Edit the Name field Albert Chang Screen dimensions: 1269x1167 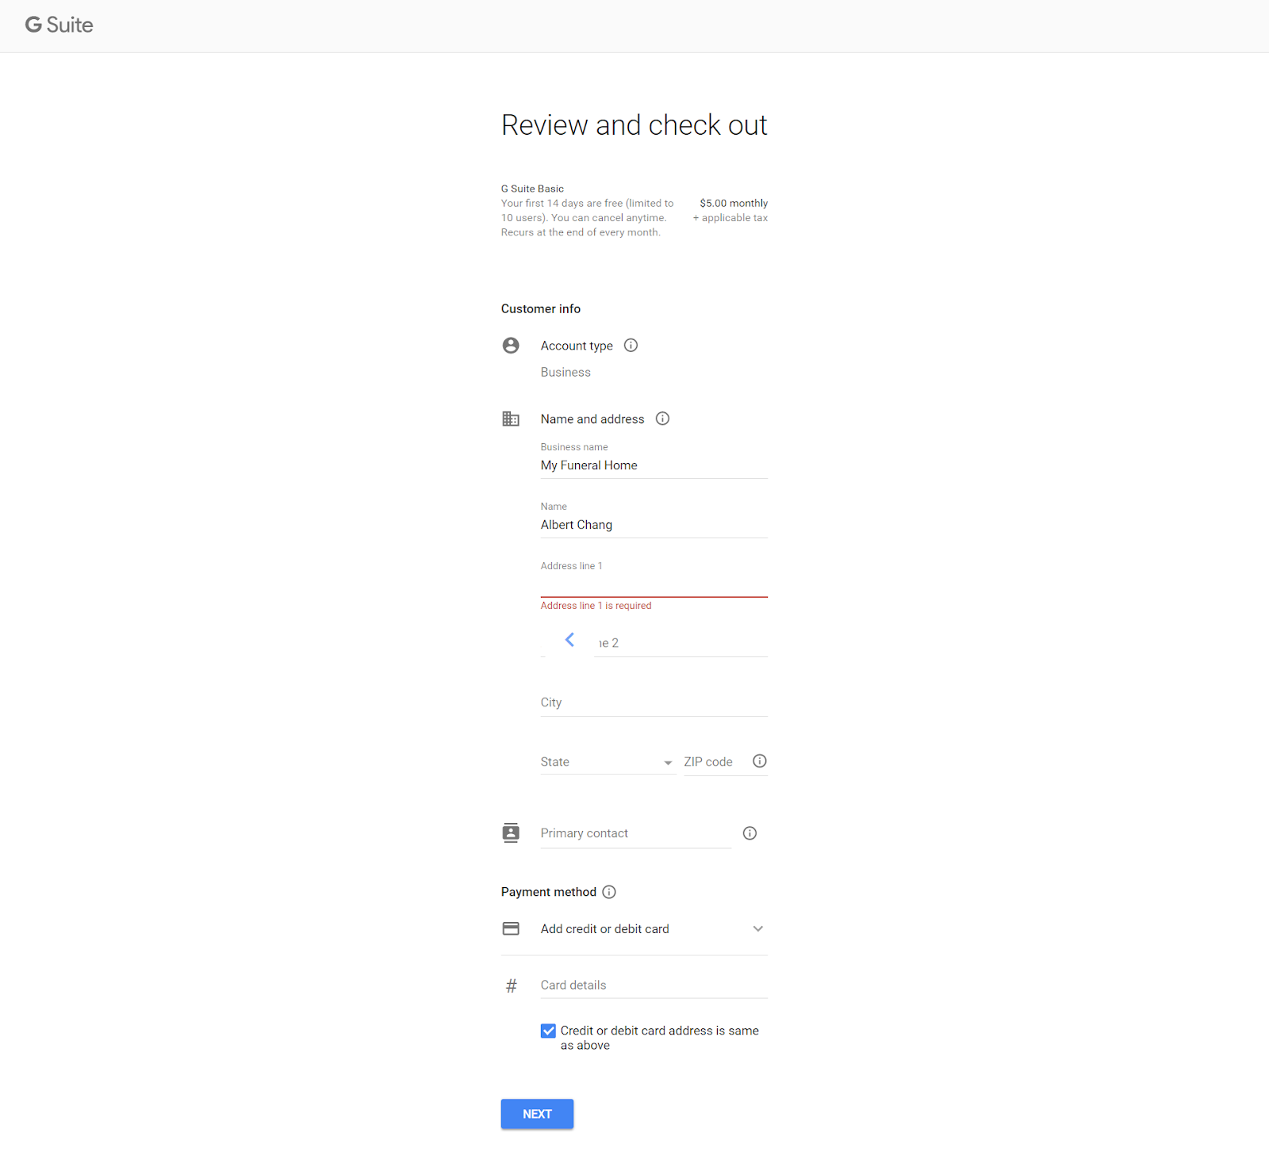click(654, 525)
